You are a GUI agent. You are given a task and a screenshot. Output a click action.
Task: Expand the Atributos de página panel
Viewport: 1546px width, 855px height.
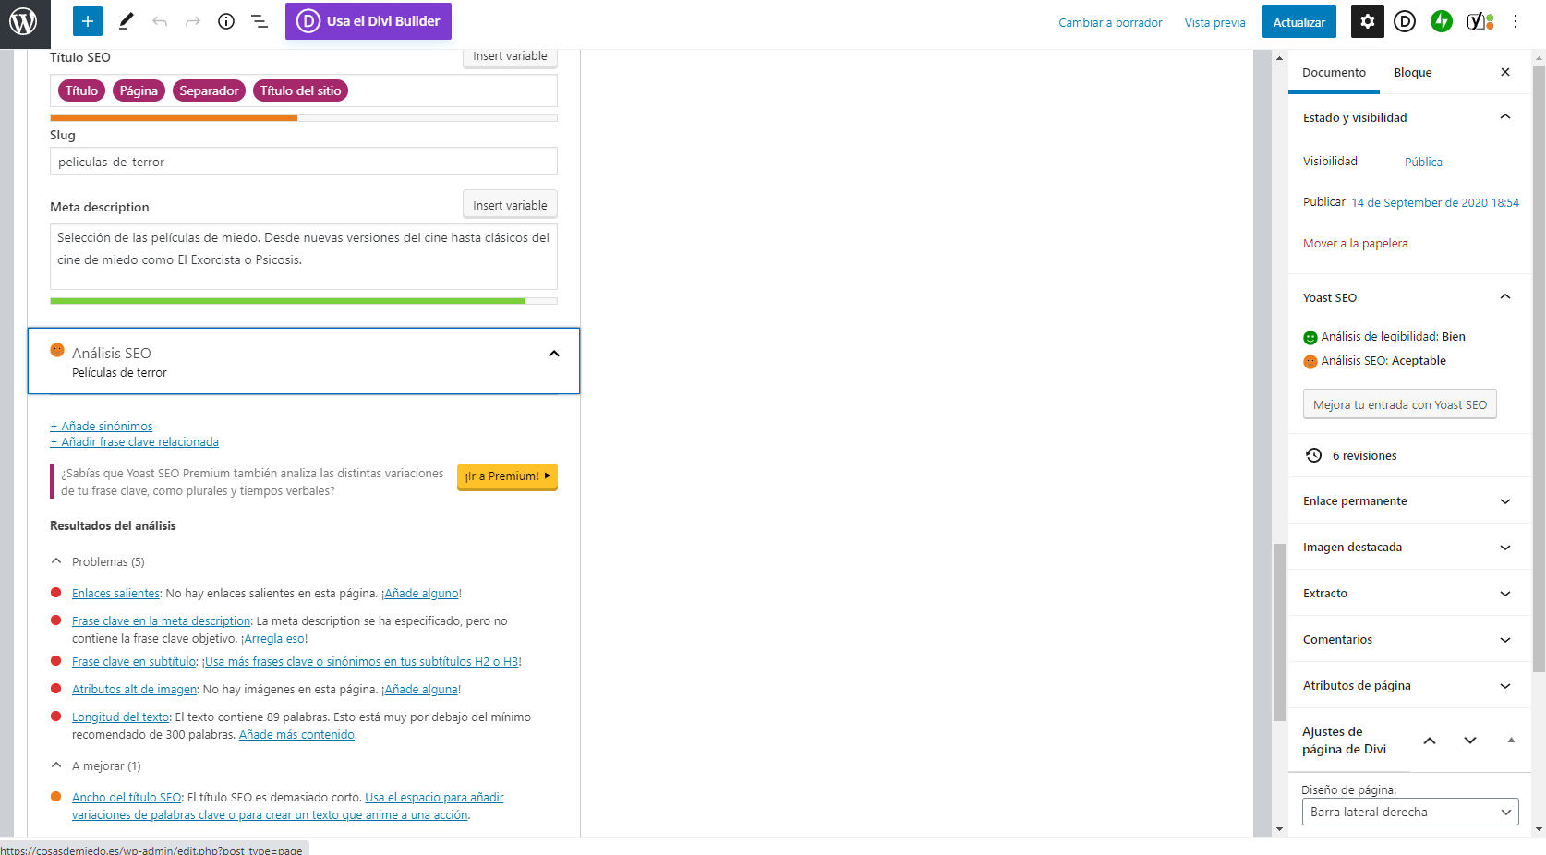point(1409,686)
